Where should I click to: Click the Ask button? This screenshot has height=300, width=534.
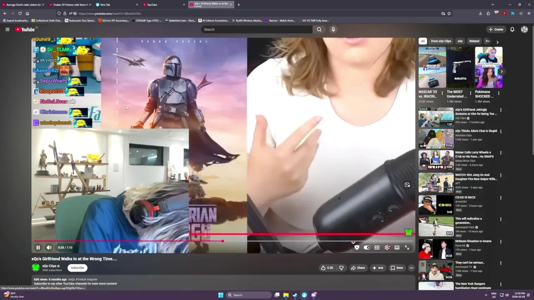click(x=378, y=268)
